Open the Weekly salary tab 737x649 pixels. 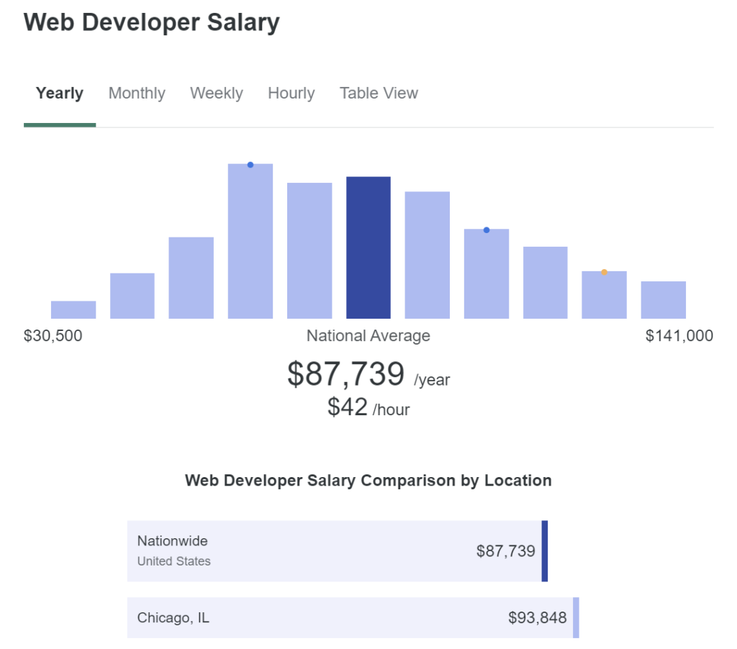point(217,94)
